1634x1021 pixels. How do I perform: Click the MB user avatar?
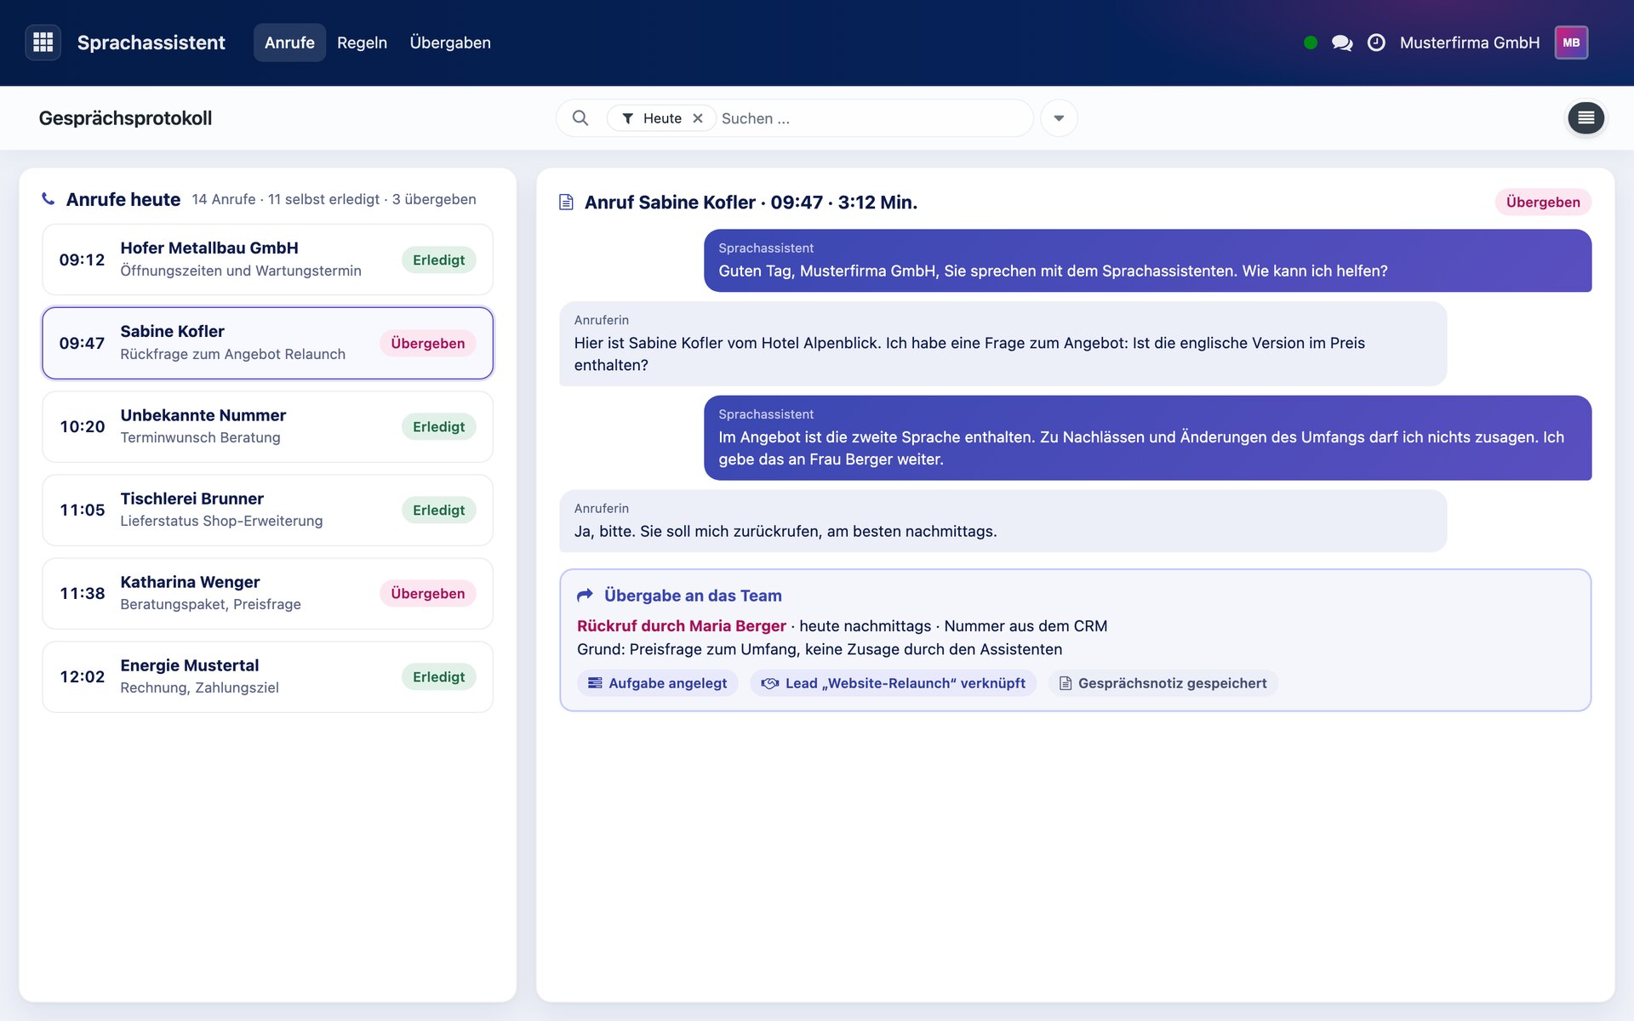(x=1571, y=43)
